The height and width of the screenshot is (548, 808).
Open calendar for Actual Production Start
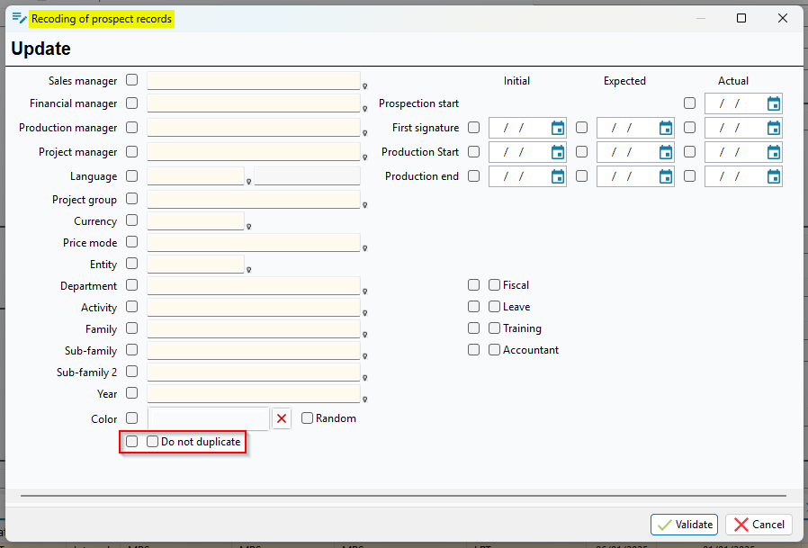(x=773, y=152)
